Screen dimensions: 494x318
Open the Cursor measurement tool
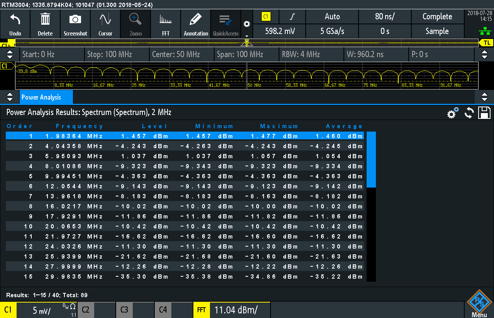click(105, 23)
